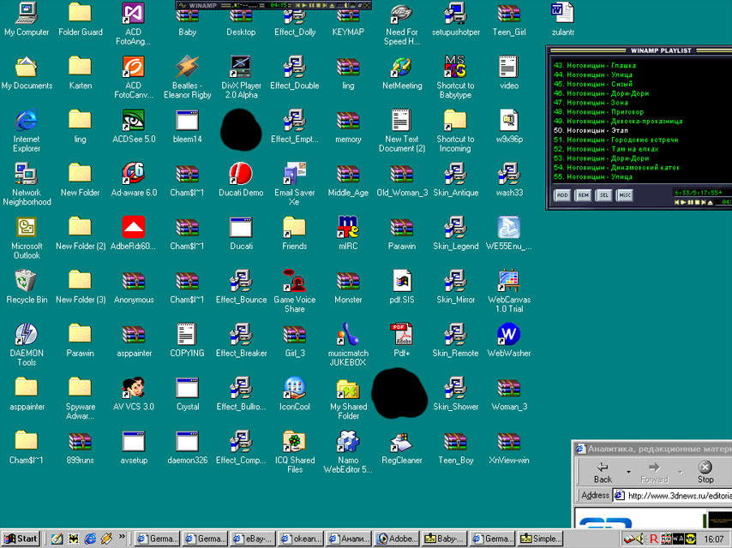Click the REM button in Winamp Playlist
Viewport: 732px width, 548px height.
coord(583,195)
